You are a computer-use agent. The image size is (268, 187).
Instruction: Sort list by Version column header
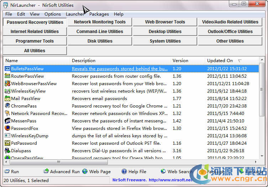[180, 61]
